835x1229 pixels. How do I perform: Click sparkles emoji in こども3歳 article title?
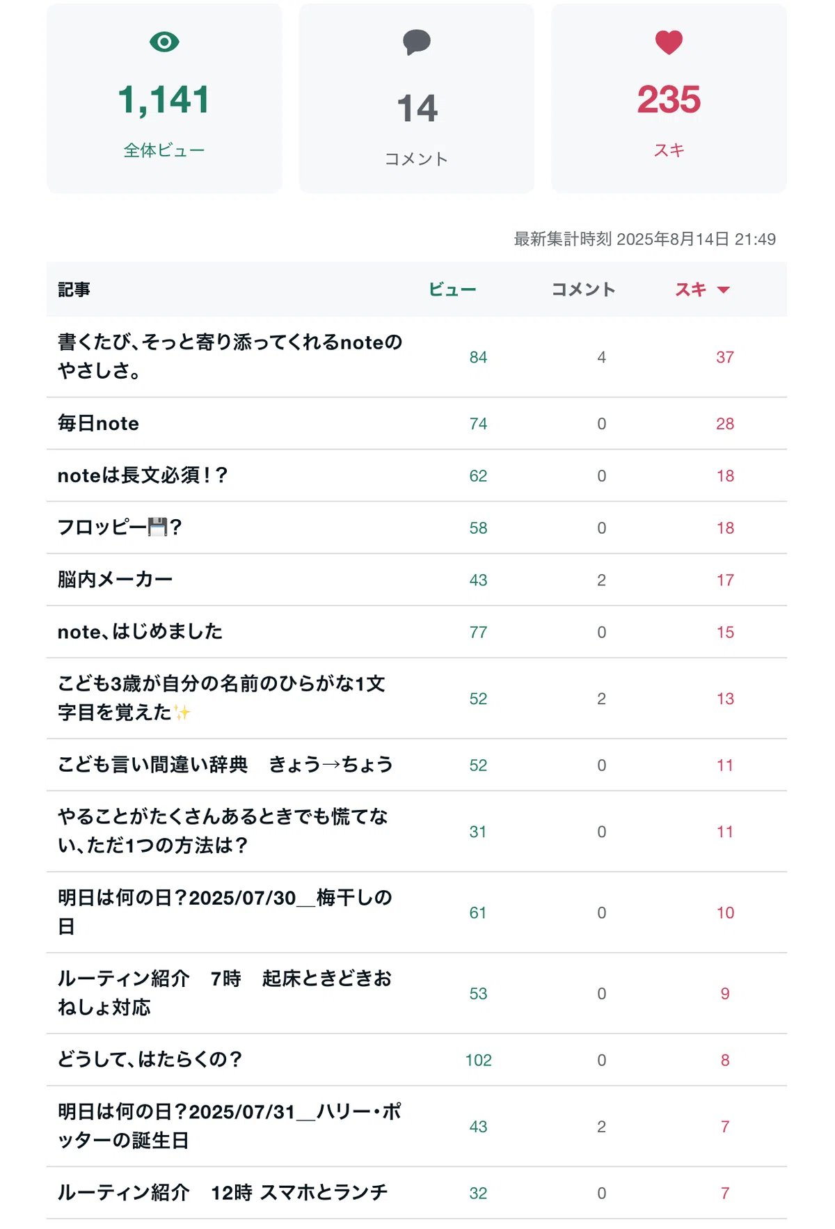(182, 713)
